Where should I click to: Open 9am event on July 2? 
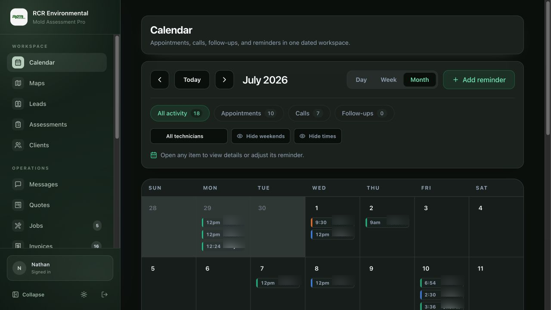coord(387,223)
